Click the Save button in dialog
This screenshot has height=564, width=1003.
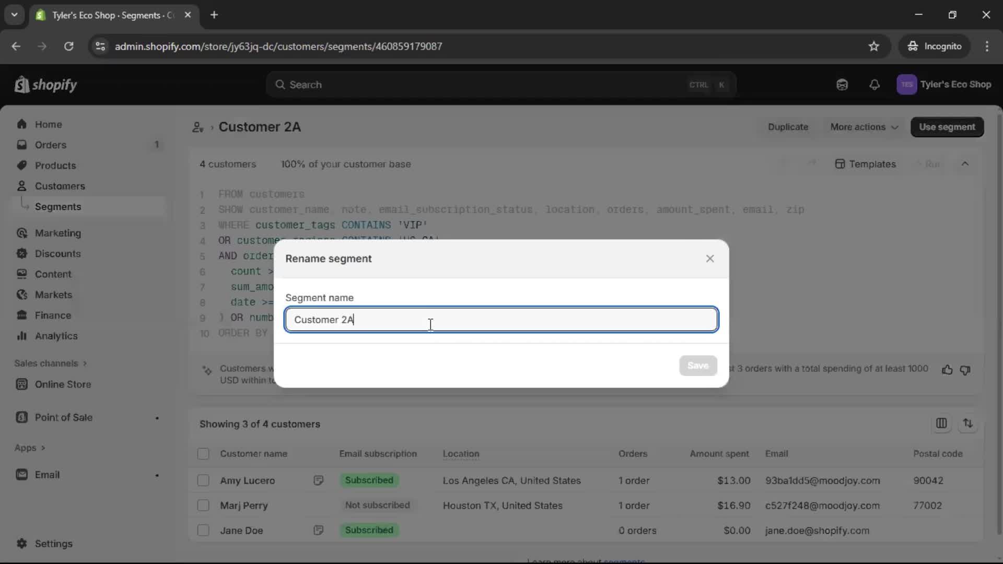click(698, 366)
